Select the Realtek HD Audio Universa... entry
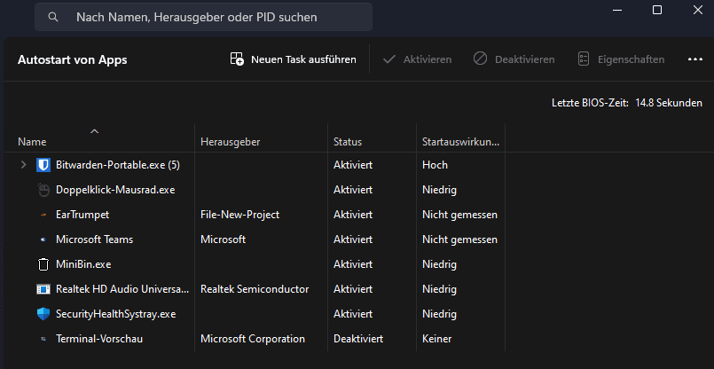Viewport: 714px width, 369px height. (122, 289)
